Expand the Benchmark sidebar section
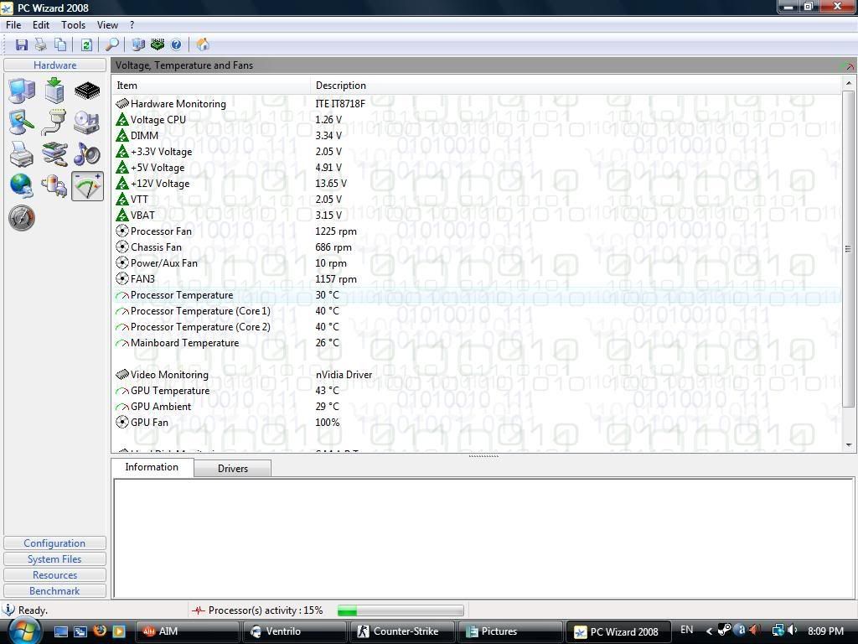This screenshot has height=644, width=858. 54,591
